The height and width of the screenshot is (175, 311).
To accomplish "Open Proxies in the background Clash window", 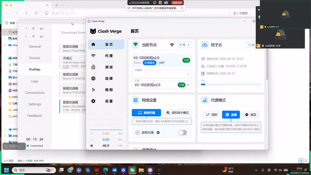I will (35, 58).
